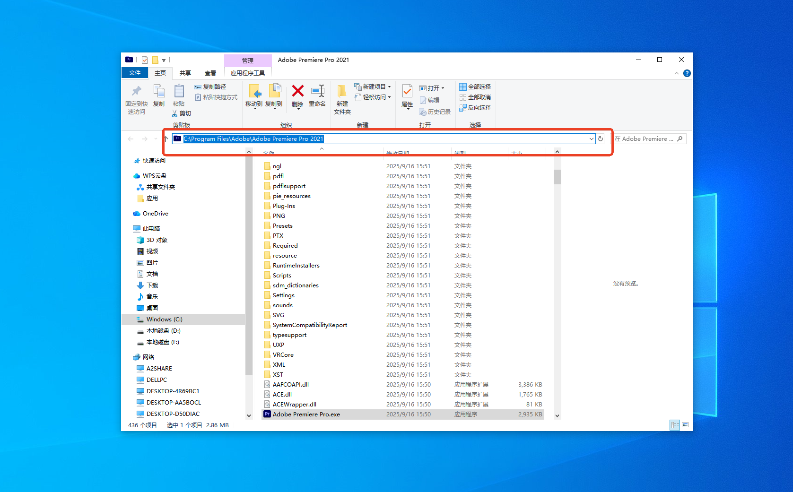The image size is (793, 492).
Task: Open the help question mark icon
Action: tap(687, 73)
